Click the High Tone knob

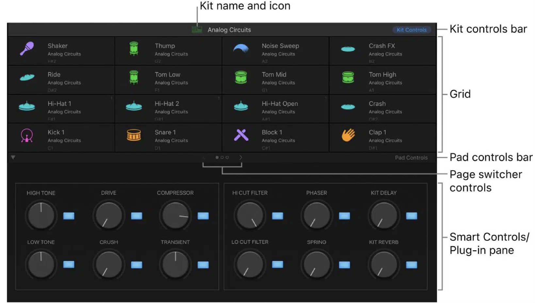click(41, 215)
